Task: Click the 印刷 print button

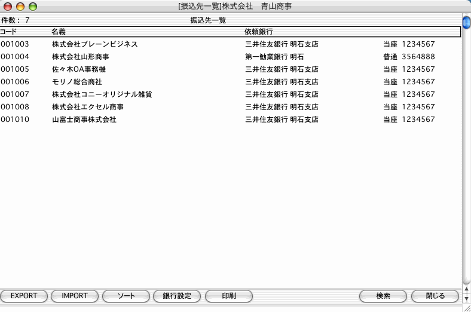Action: [228, 296]
